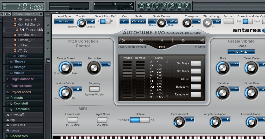Click the Humanize knob
Image resolution: width=265 pixels, height=139 pixels.
94,68
